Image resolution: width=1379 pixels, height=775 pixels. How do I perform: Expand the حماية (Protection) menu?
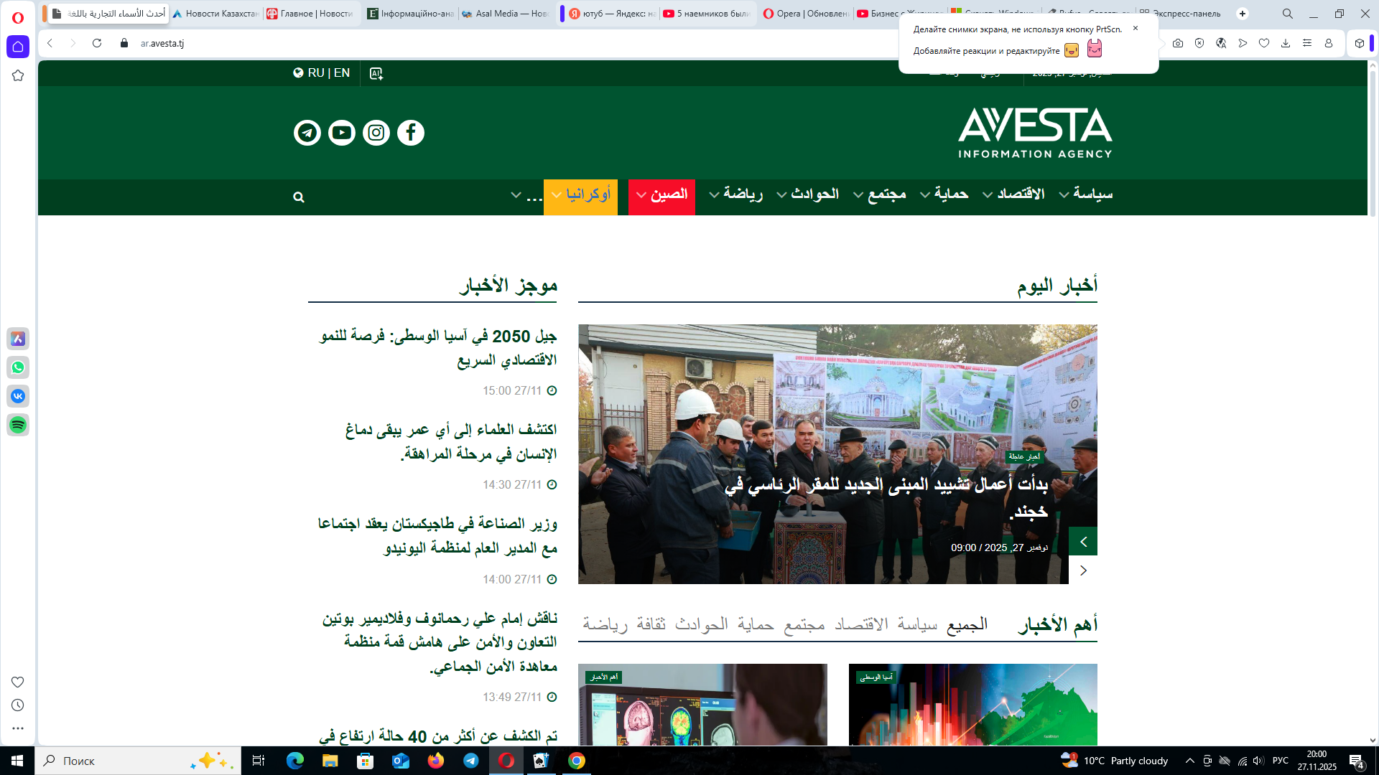click(x=944, y=194)
